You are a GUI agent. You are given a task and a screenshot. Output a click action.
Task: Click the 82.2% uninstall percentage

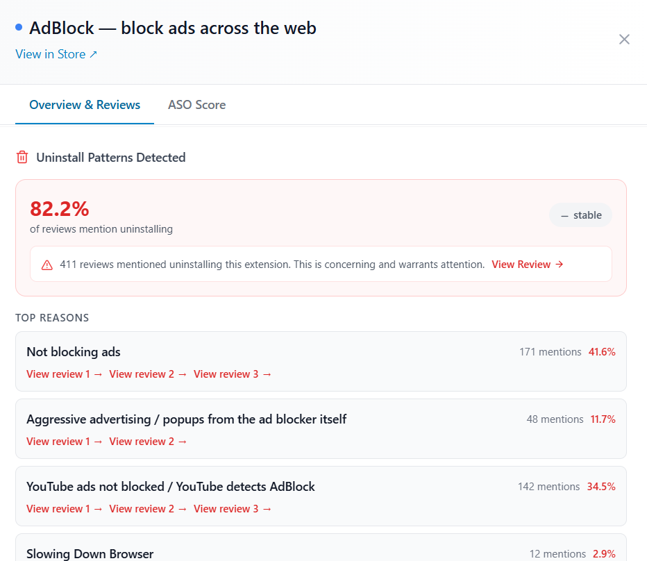point(60,209)
